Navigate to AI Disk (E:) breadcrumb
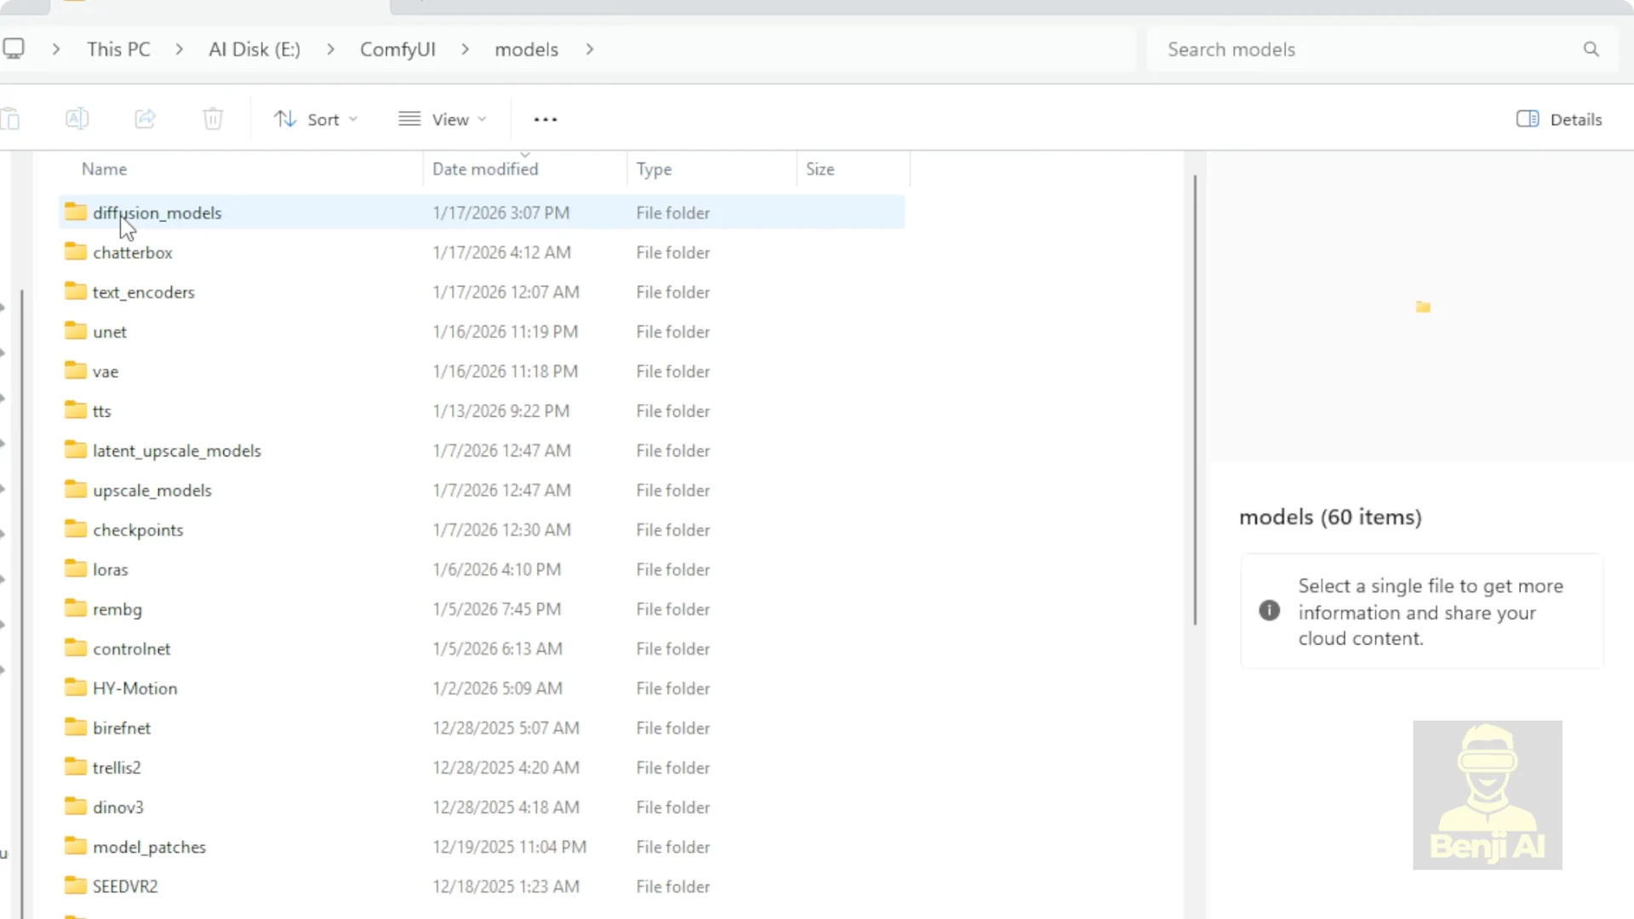Screen dimensions: 1634x919 [x=254, y=49]
